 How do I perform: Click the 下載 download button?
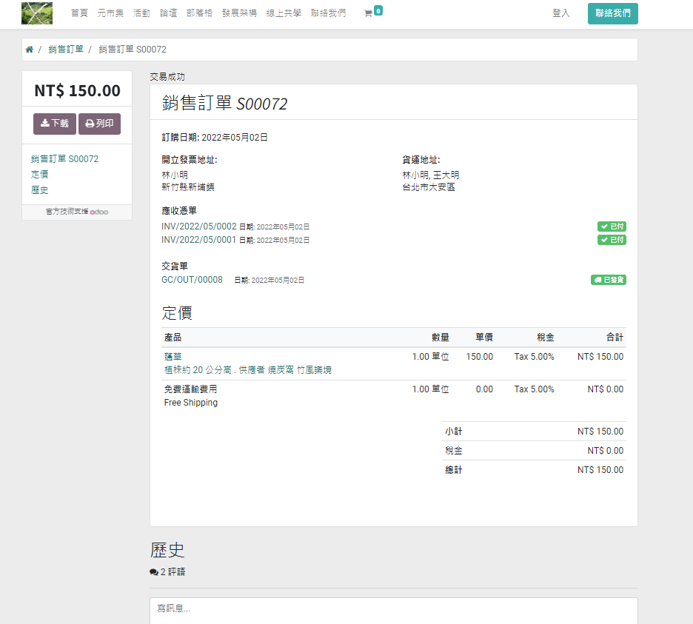[55, 124]
